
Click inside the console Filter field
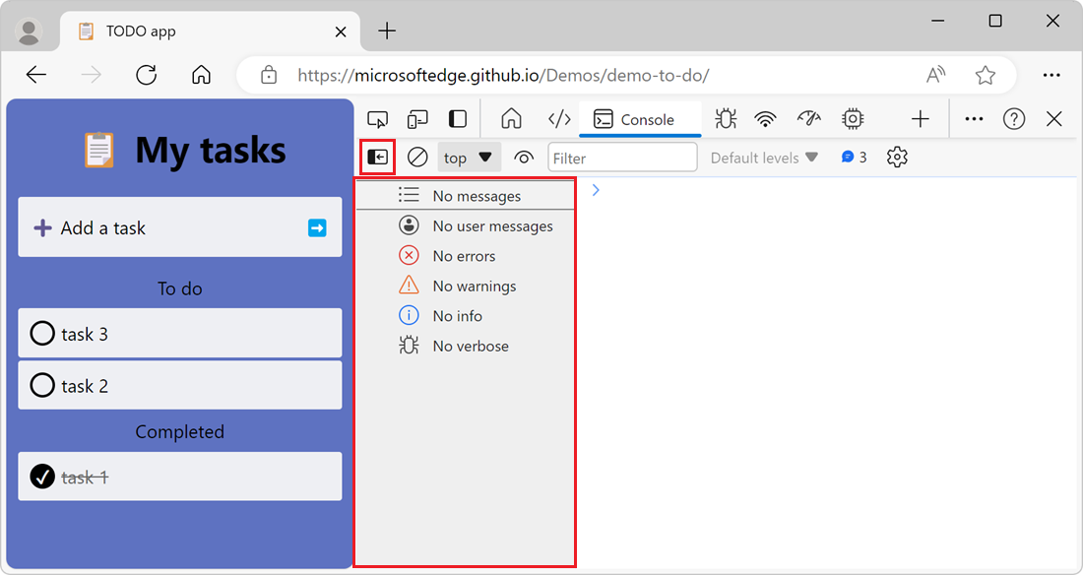(x=622, y=157)
